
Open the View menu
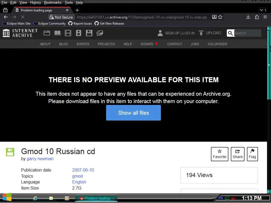pyautogui.click(x=23, y=2)
